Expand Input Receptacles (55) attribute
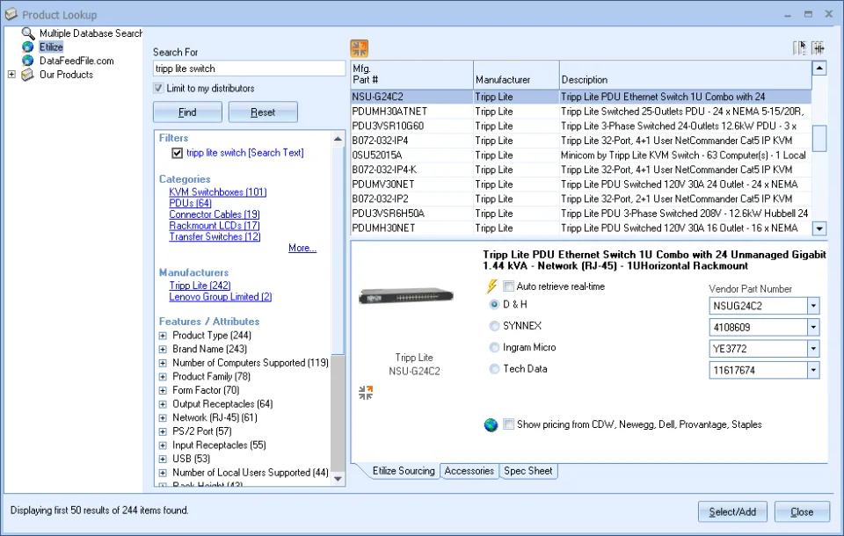The image size is (844, 536). 163,445
